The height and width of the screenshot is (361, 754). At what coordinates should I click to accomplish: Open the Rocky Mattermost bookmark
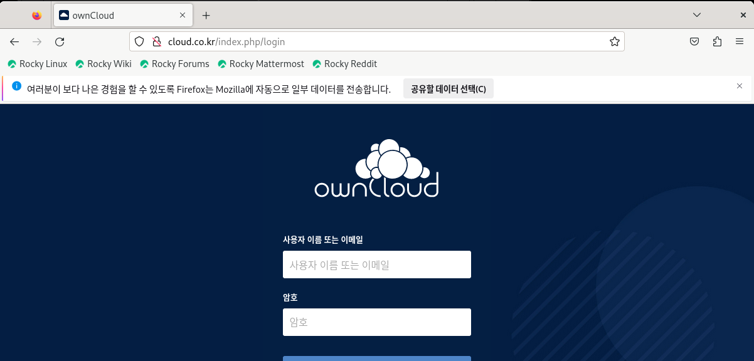coord(261,64)
